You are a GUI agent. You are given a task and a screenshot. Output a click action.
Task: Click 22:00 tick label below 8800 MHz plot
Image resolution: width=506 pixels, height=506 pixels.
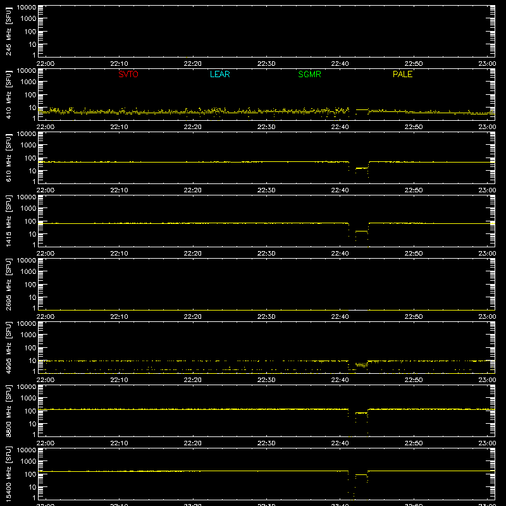pyautogui.click(x=46, y=443)
